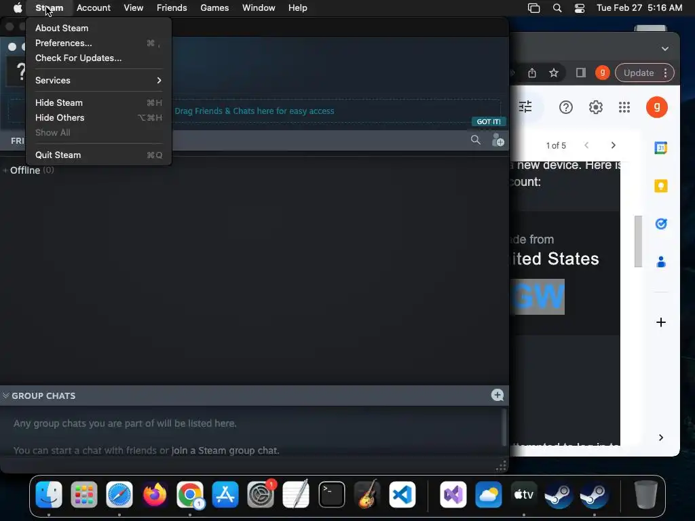Search friends with magnifier icon
695x521 pixels.
[476, 140]
